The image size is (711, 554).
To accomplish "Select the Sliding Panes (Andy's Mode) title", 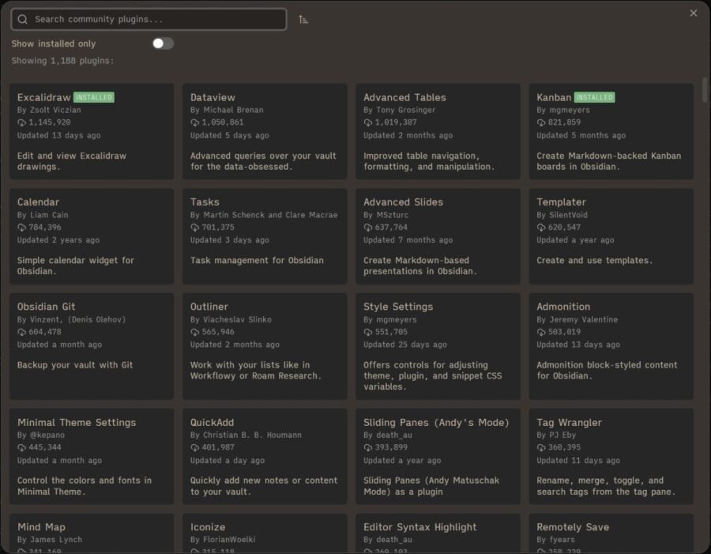I will point(436,423).
